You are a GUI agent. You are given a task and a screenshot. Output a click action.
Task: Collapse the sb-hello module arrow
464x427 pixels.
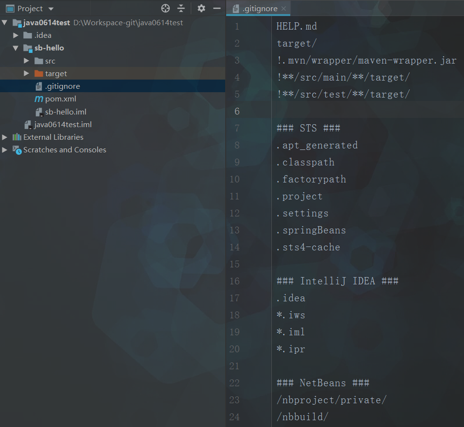(x=16, y=48)
